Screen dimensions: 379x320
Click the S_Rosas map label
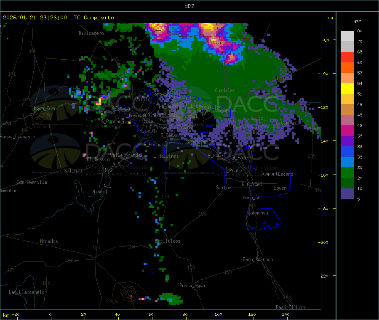[169, 135]
